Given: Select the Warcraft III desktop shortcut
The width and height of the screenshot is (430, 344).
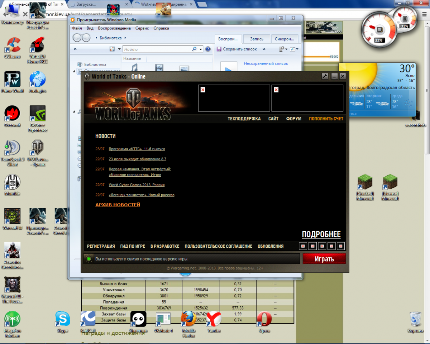Looking at the screenshot, I should pos(13,219).
